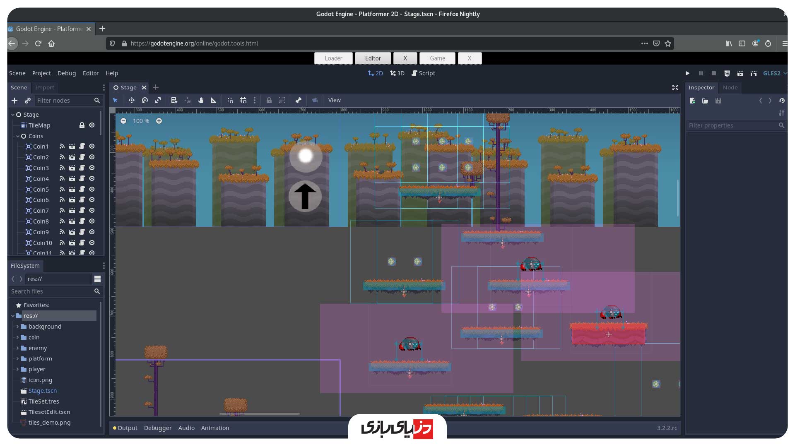The height and width of the screenshot is (447, 795).
Task: Select the Pan mode hand tool
Action: click(201, 100)
